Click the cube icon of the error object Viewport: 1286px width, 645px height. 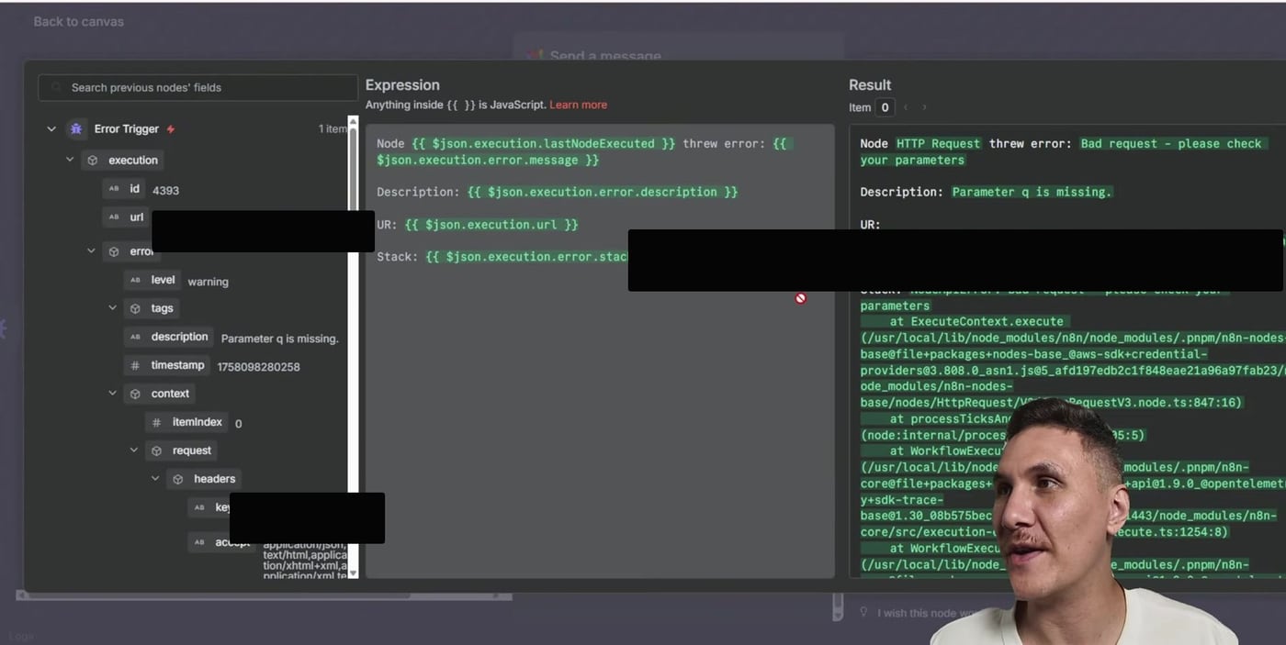114,251
